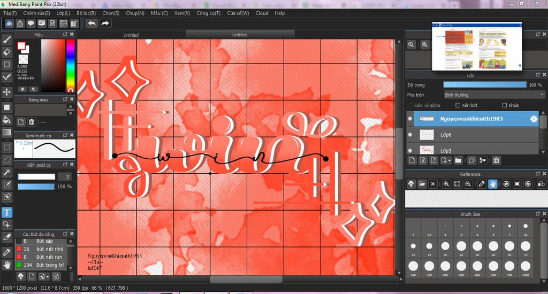Select the Bút trang trí brush
548x294 pixels.
click(x=41, y=265)
